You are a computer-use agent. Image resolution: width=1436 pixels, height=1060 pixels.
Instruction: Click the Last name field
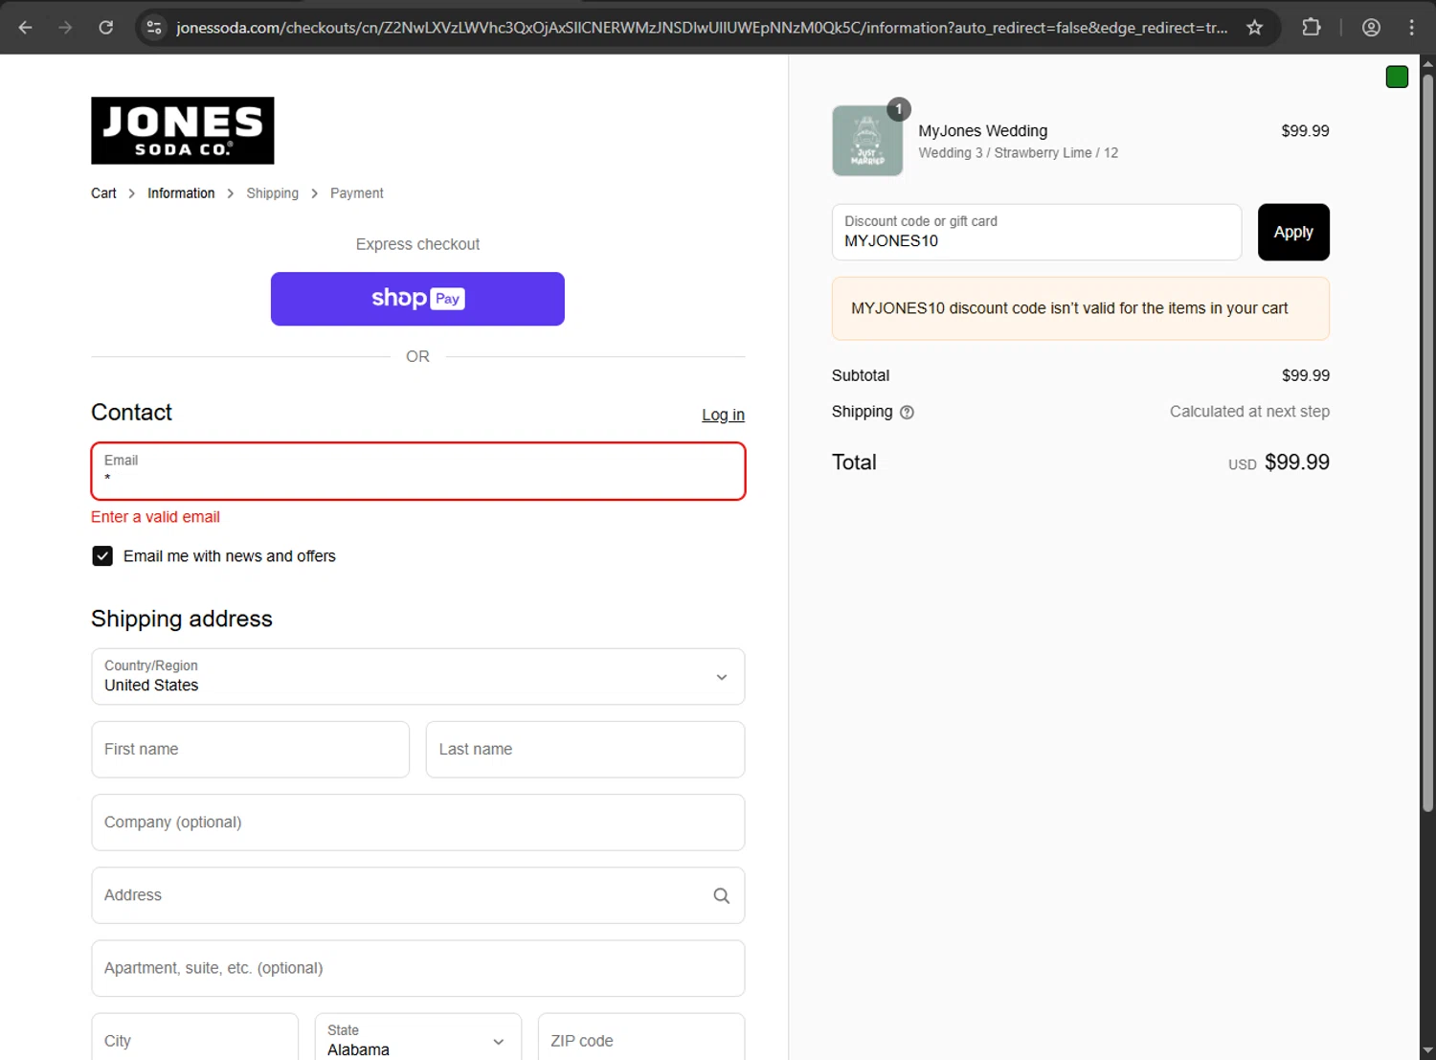[585, 750]
